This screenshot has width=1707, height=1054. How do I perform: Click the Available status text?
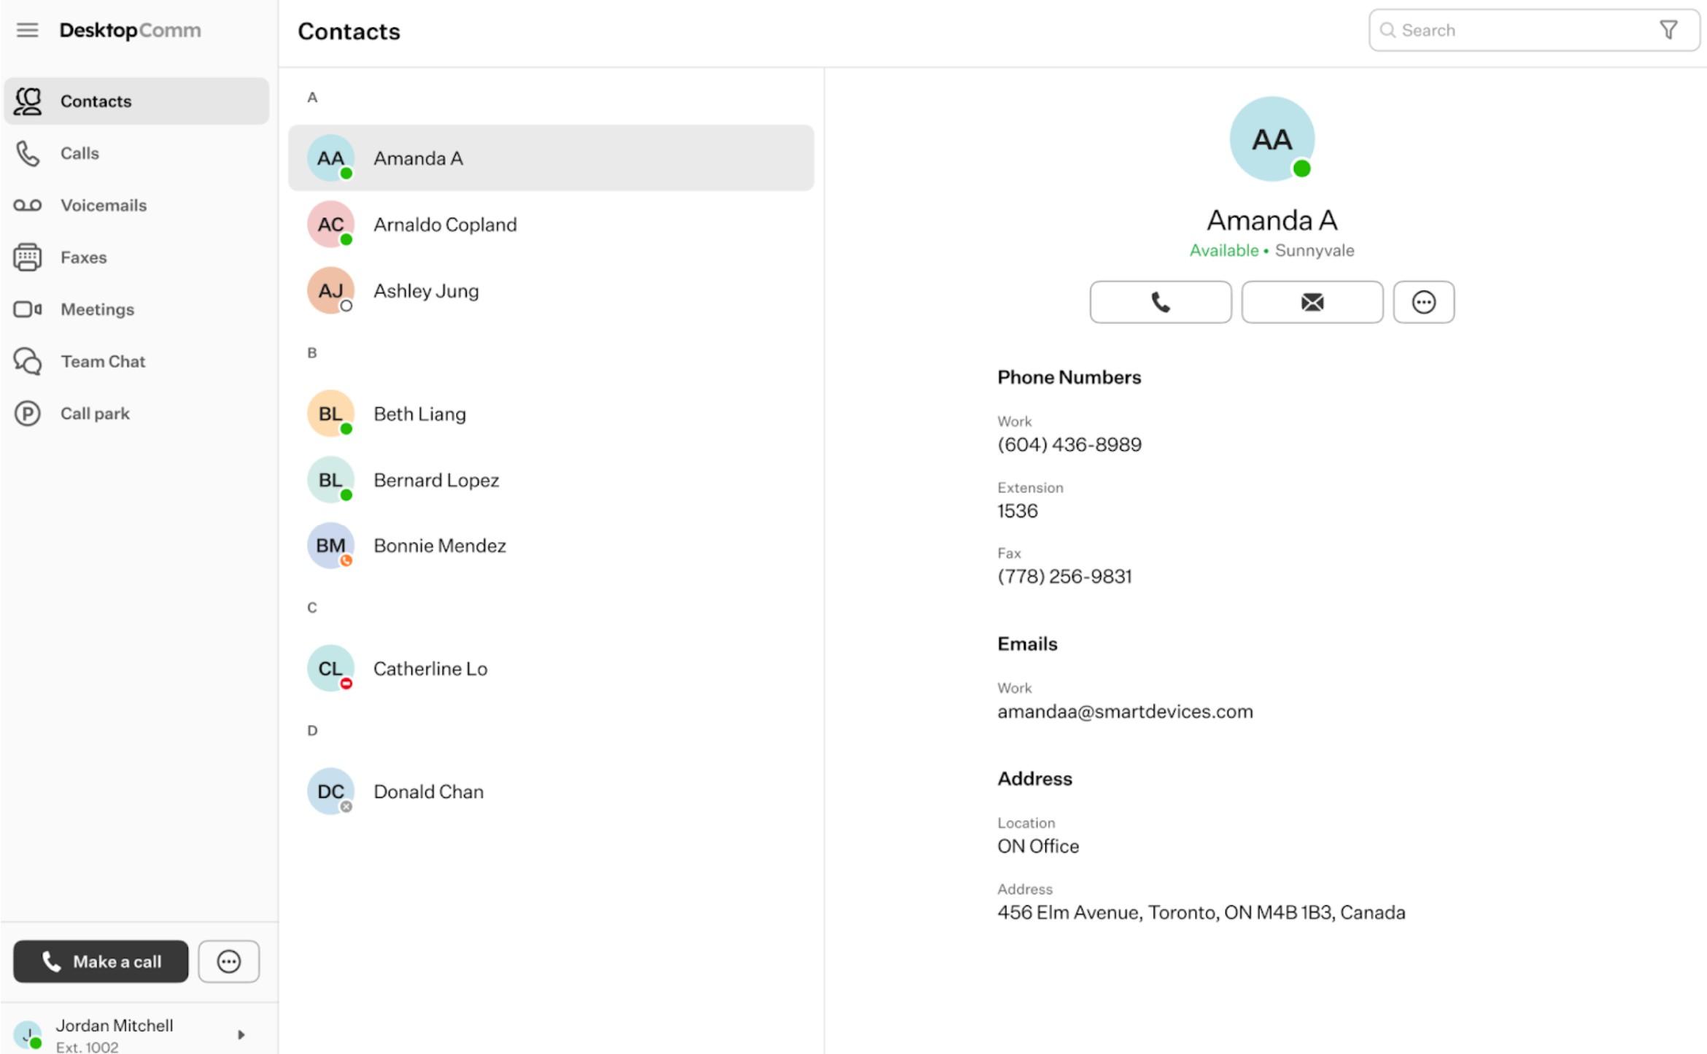1223,250
